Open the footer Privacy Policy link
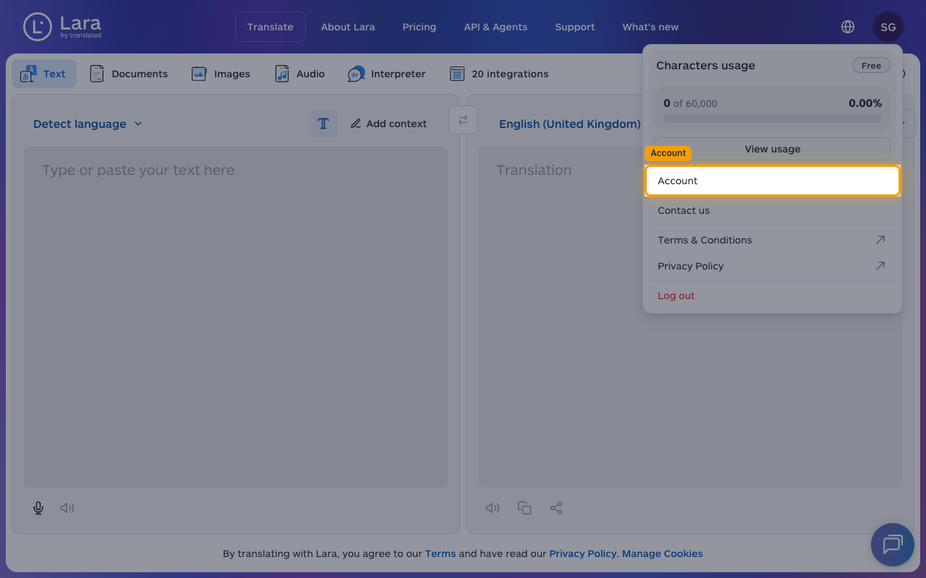The width and height of the screenshot is (926, 578). pyautogui.click(x=582, y=553)
